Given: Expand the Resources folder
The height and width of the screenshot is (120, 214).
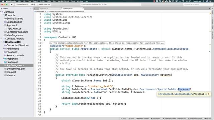Looking at the screenshot, I should tap(3, 62).
